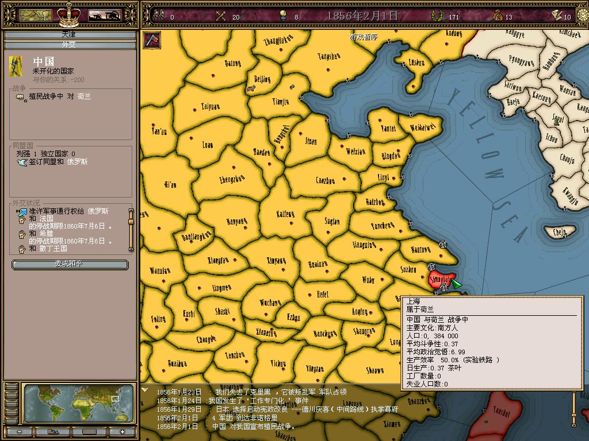Select the Zhengzhou province on map

[232, 179]
